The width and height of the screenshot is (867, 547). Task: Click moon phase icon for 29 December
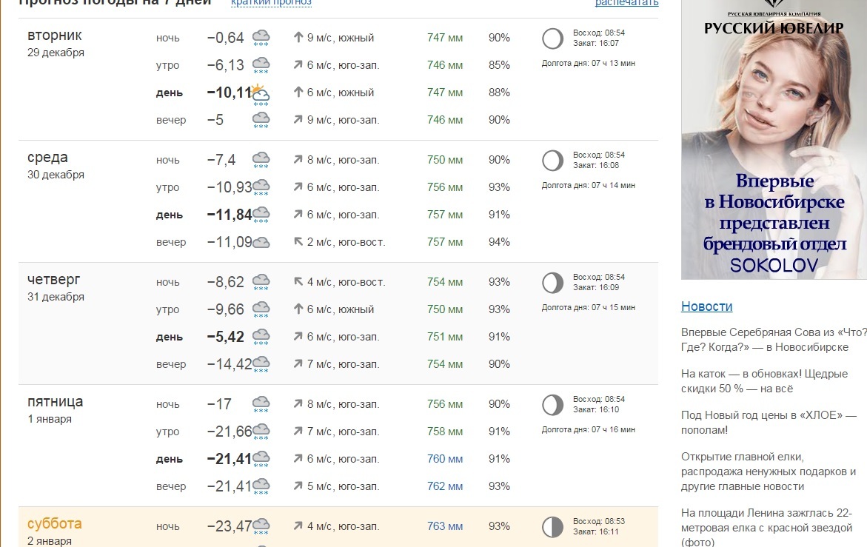click(x=552, y=39)
